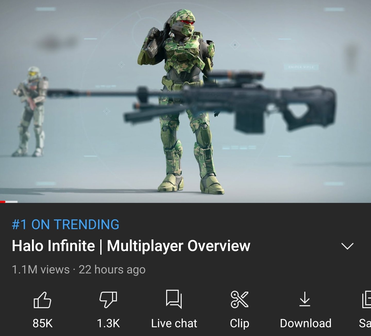371x336 pixels.
Task: Open the Live chat speech bubble icon
Action: [x=174, y=299]
